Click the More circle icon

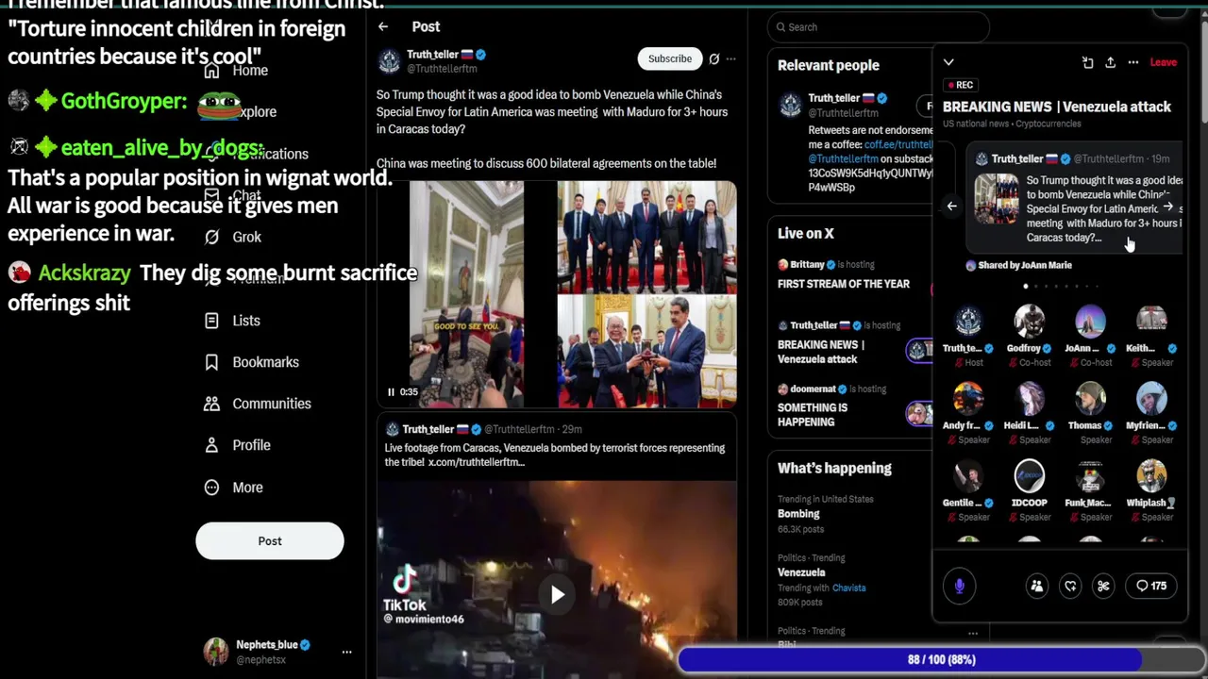click(x=211, y=488)
